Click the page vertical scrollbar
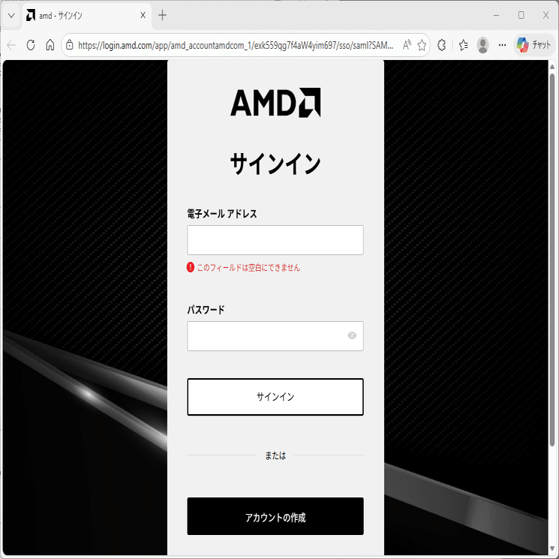This screenshot has width=559, height=559. 552,260
